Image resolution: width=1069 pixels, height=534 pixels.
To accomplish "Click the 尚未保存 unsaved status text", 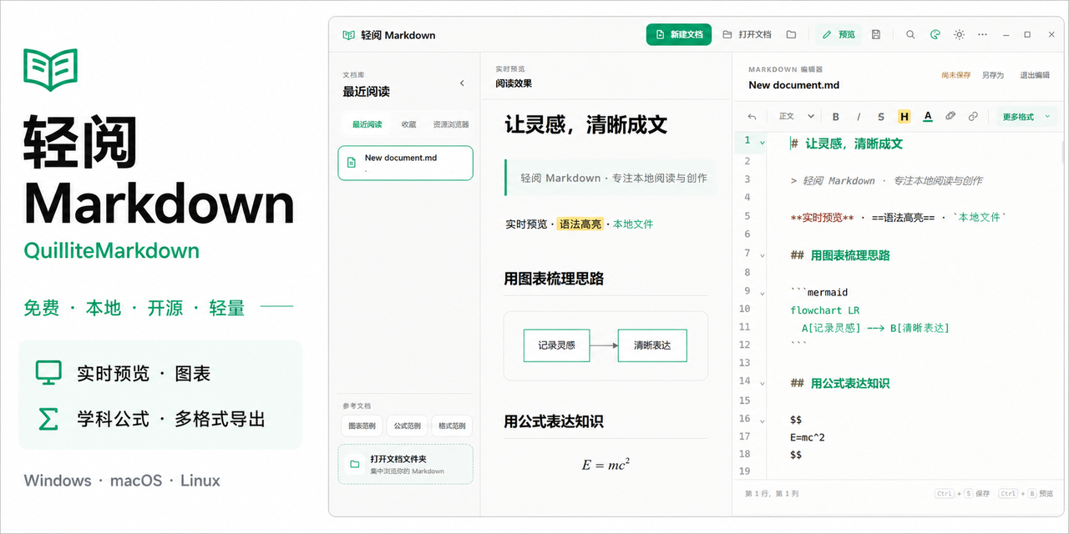I will pyautogui.click(x=956, y=75).
